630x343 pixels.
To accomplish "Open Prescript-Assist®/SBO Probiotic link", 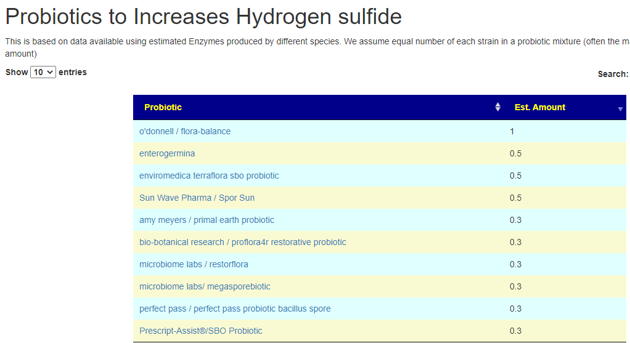I will click(200, 331).
